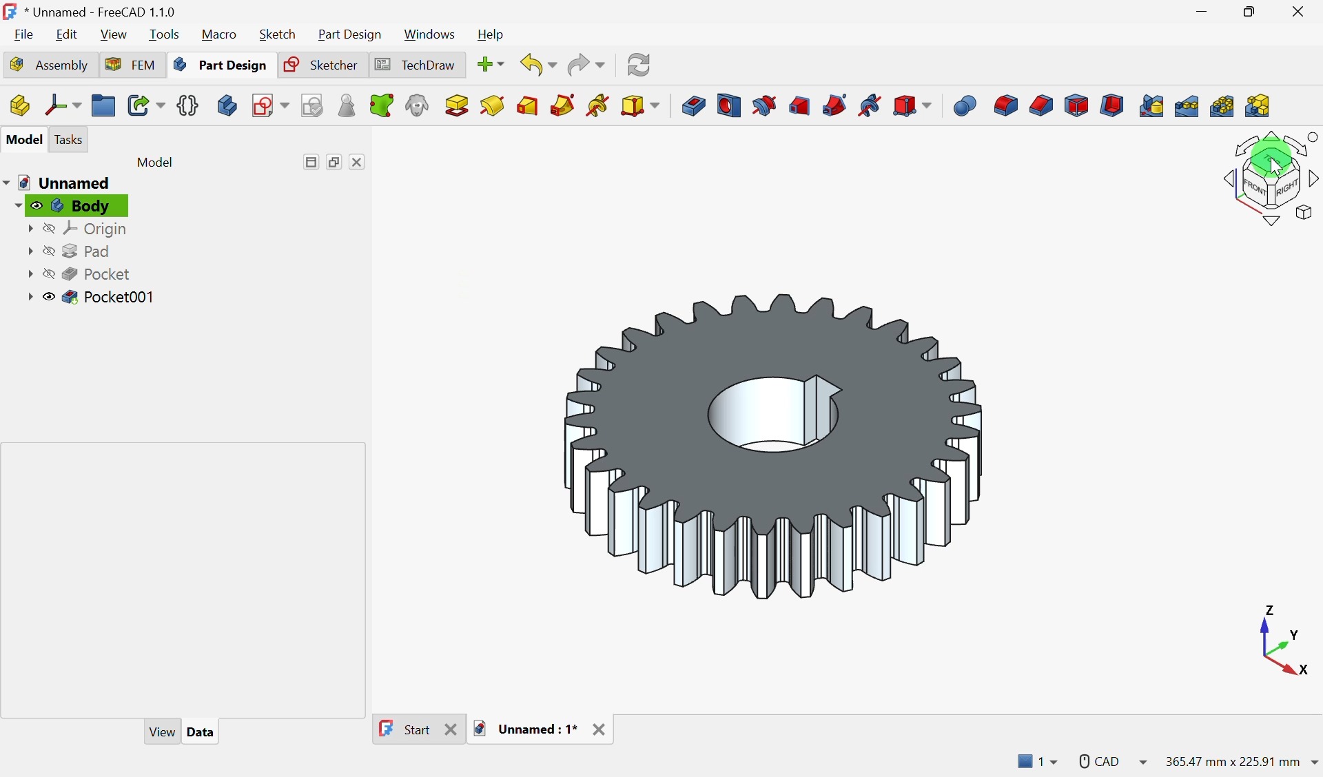Open the Sketch menu
The image size is (1323, 777).
[x=278, y=34]
